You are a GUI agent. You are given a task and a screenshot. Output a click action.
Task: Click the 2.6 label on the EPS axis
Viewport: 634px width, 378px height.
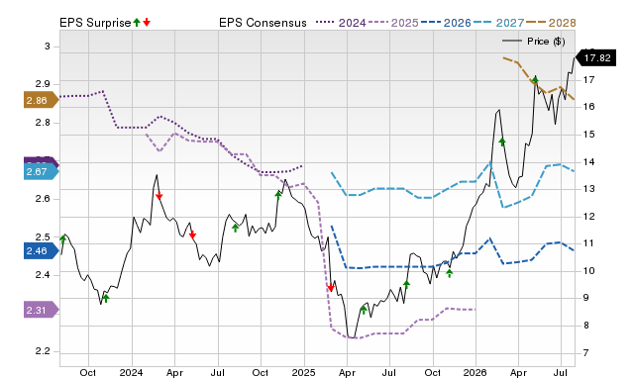[x=43, y=199]
